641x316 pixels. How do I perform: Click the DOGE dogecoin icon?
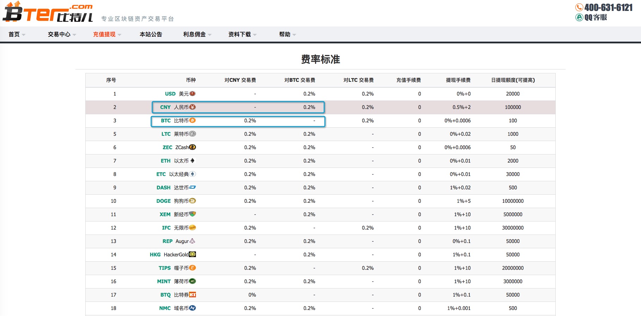[192, 201]
